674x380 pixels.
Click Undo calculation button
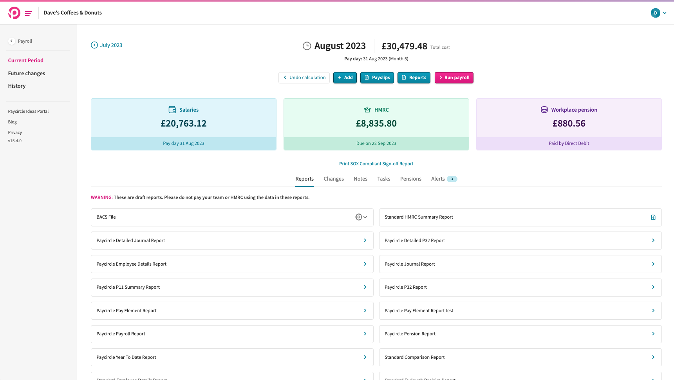(x=304, y=78)
